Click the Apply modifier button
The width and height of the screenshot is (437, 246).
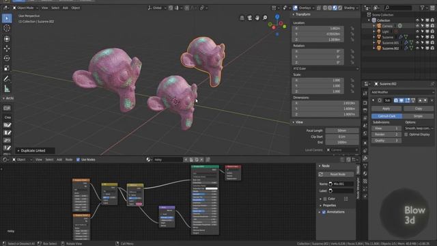pos(386,109)
